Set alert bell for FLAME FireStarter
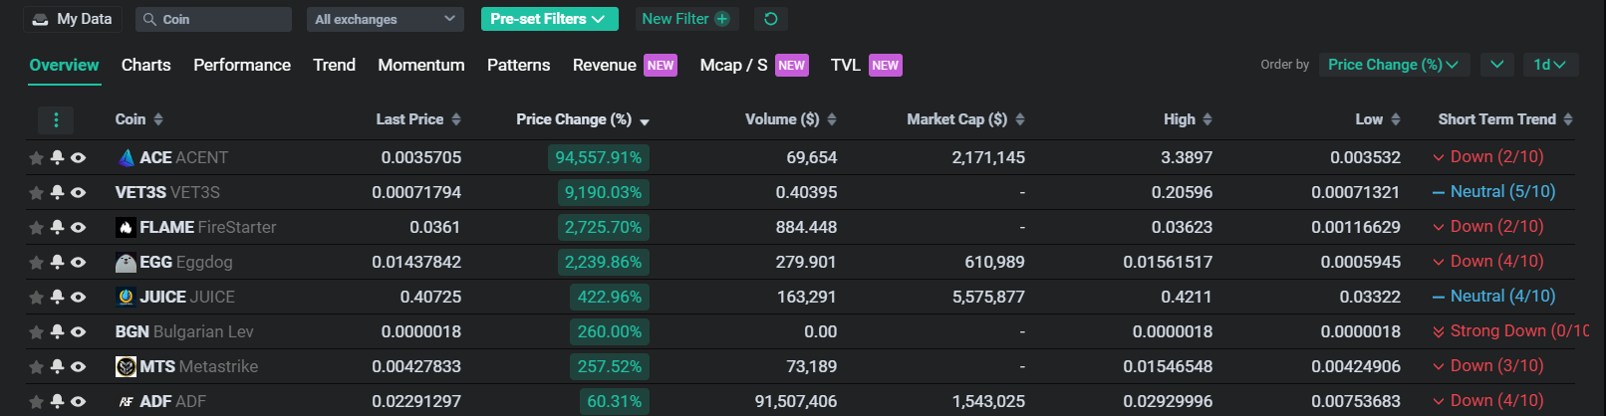Screen dimensions: 1606x416 pos(57,227)
